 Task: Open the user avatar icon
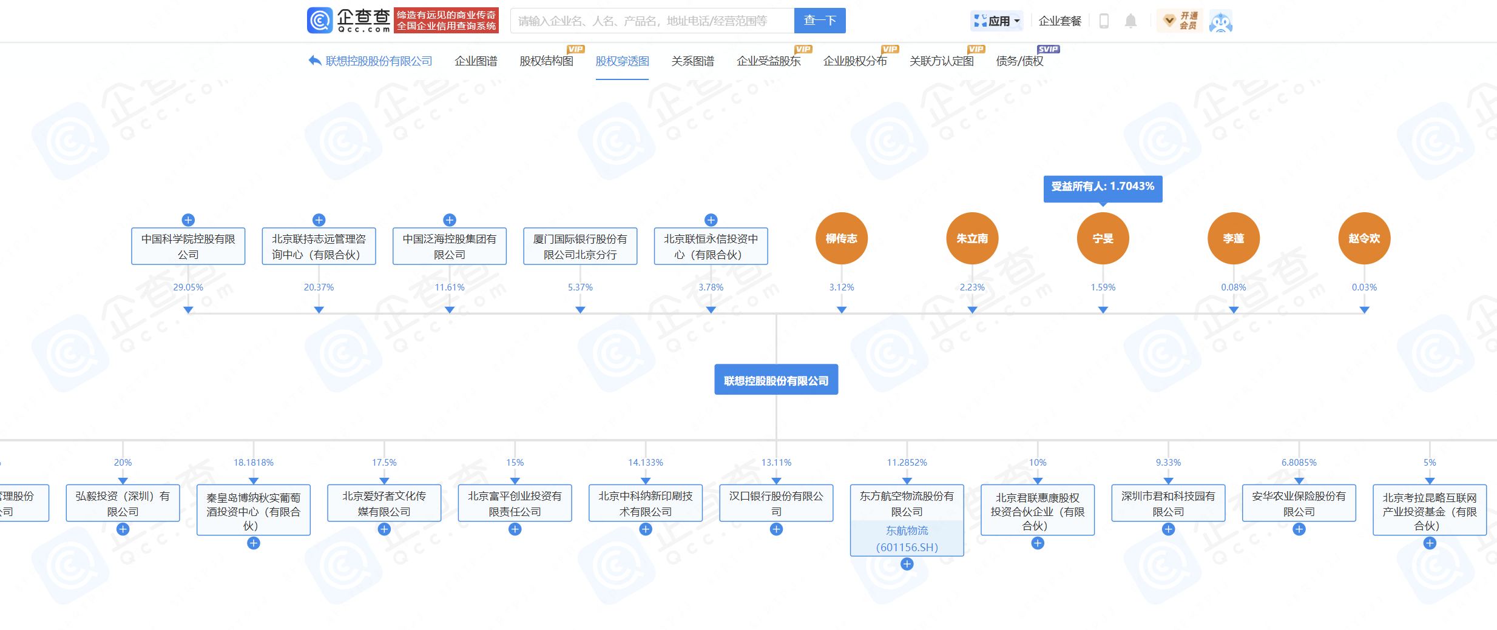point(1220,21)
